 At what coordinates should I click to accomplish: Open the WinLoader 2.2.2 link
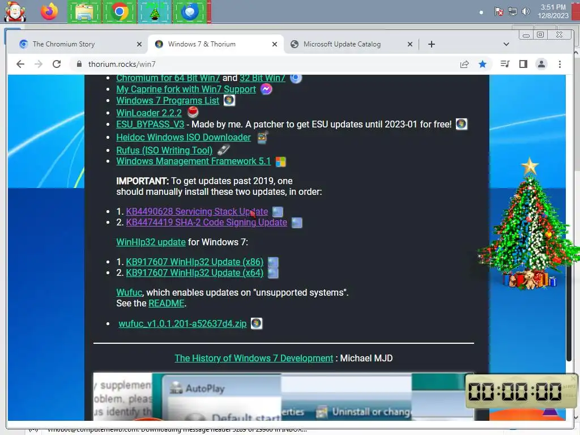[149, 113]
